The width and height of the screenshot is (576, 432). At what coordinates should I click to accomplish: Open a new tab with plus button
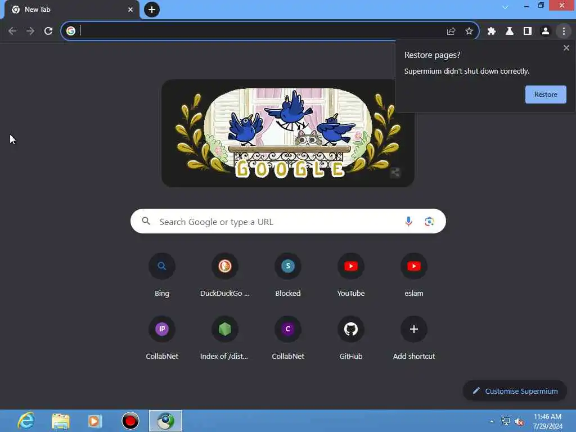[152, 10]
